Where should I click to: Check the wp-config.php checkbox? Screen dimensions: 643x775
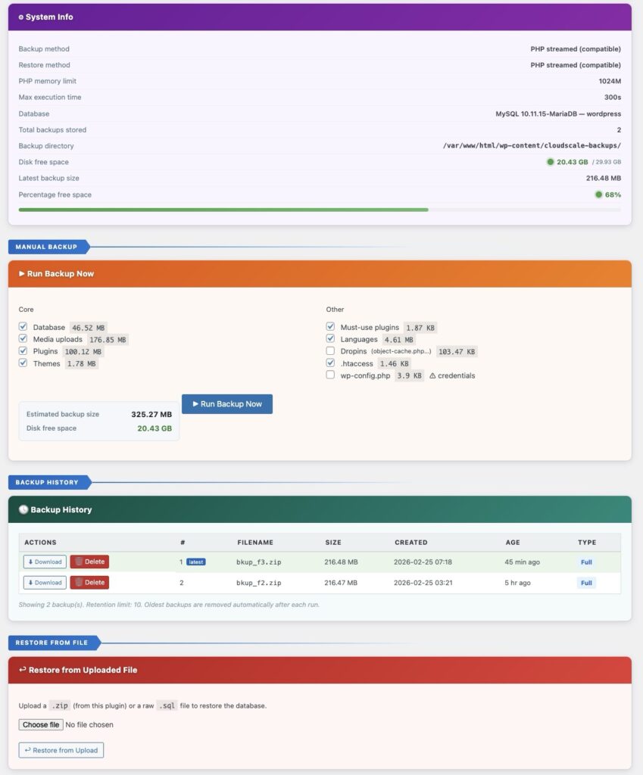[330, 375]
